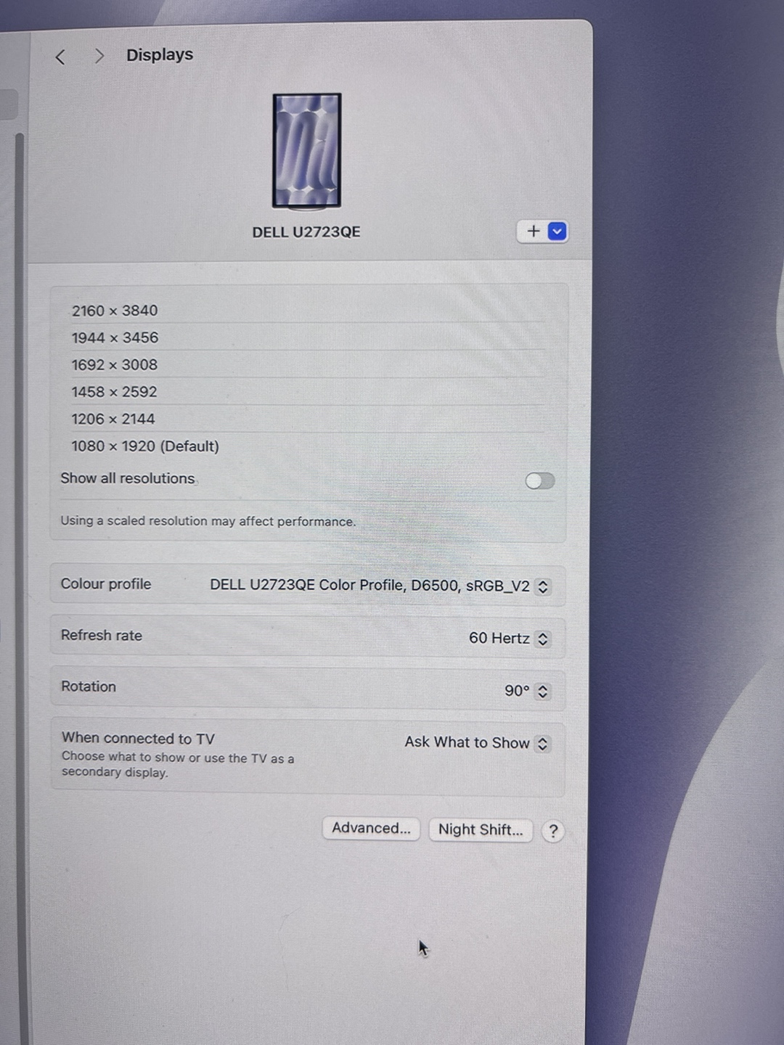Open the Rotation 90° dropdown

[527, 691]
